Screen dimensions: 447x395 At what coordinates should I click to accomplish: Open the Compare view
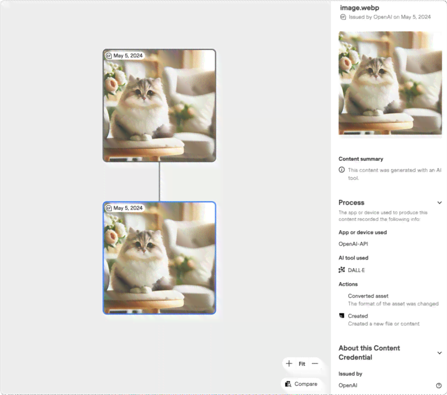coord(301,384)
